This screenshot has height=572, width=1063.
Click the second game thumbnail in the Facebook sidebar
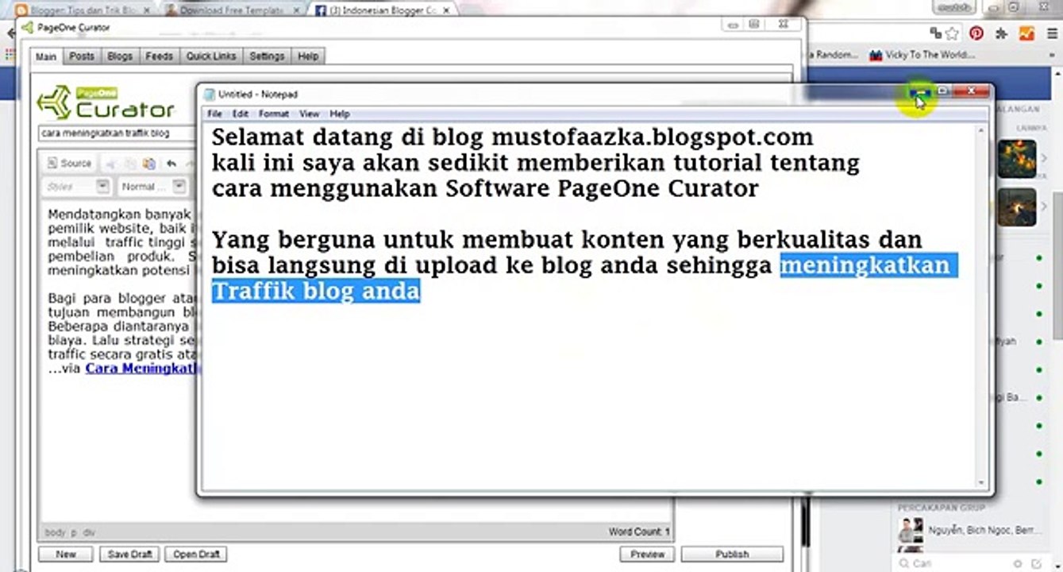pos(1017,207)
